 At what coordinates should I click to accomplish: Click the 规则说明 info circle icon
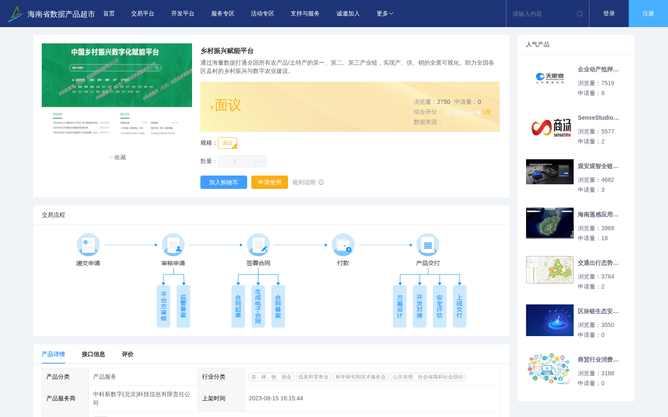(321, 182)
